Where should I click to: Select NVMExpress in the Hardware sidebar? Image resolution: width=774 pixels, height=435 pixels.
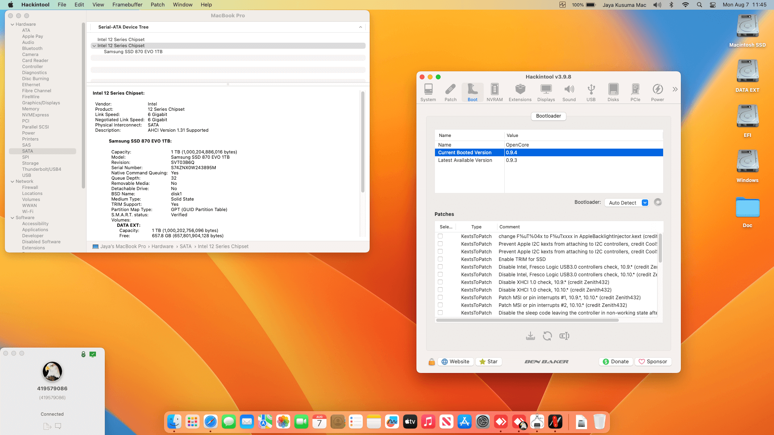point(35,115)
